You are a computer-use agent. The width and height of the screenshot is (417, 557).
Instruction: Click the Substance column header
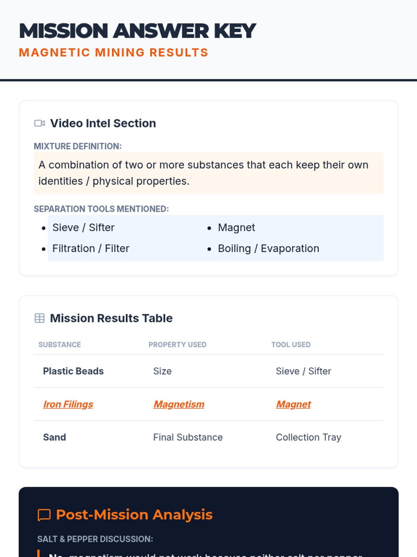[x=59, y=345]
